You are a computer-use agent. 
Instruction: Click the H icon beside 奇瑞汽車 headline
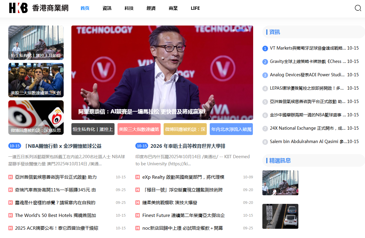coord(10,190)
